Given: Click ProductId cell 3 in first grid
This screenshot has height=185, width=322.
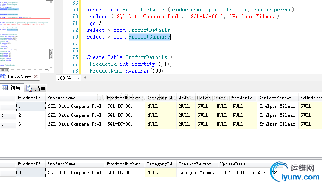Looking at the screenshot, I should (x=31, y=124).
